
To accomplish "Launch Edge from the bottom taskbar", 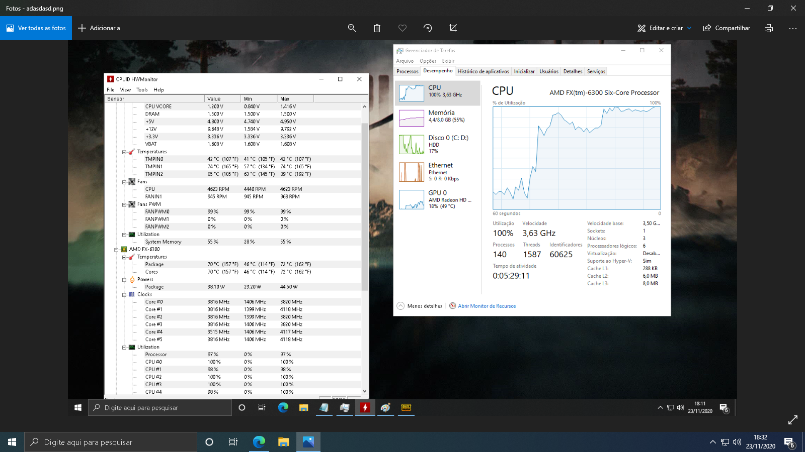I will 259,442.
